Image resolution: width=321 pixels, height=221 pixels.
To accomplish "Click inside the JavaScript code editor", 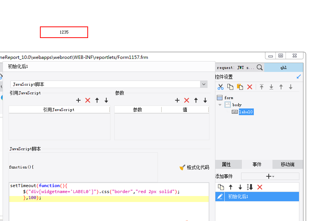I will [x=109, y=201].
